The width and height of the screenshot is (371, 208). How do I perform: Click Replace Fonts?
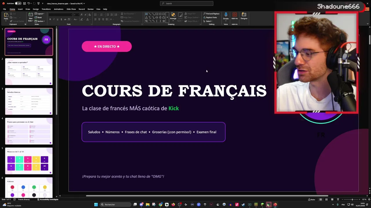pos(210,17)
